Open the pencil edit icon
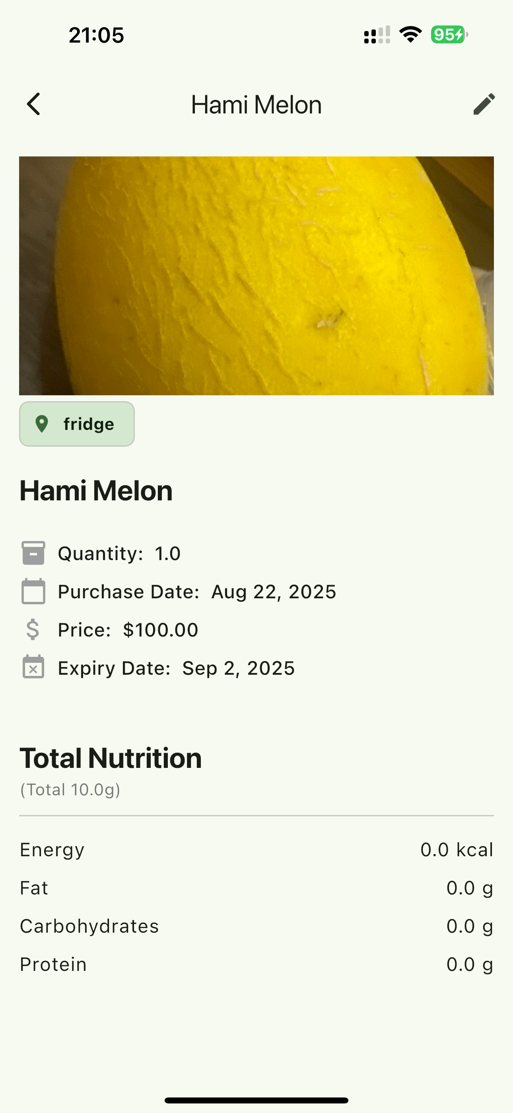The height and width of the screenshot is (1113, 513). tap(484, 104)
